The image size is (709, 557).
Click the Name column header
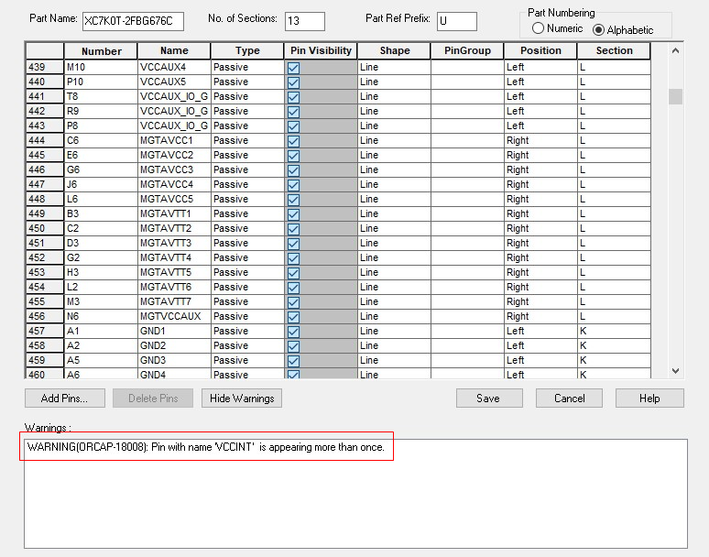tap(174, 51)
